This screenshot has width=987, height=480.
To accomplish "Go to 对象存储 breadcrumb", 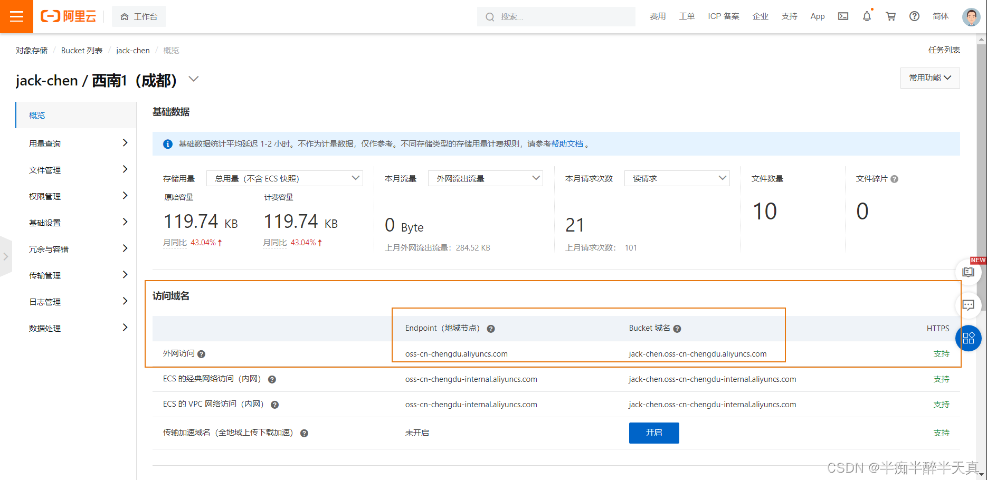I will click(32, 50).
